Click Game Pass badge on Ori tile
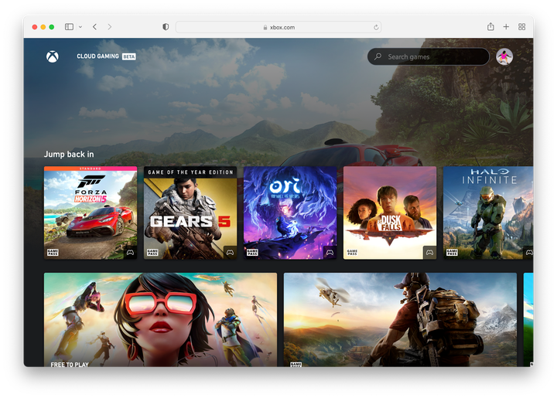 coord(252,253)
